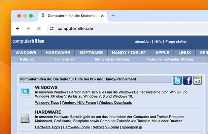Click the green fullscreen window button
This screenshot has width=208, height=134.
coord(31,16)
